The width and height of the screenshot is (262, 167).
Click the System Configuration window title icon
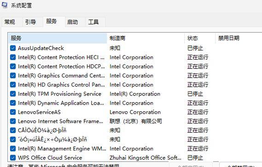tap(4, 5)
